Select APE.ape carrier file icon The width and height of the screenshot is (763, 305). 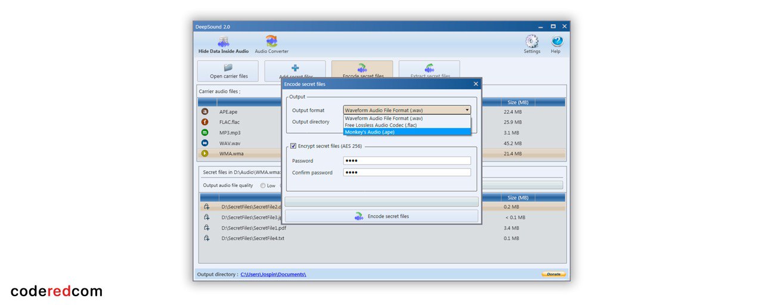(205, 111)
